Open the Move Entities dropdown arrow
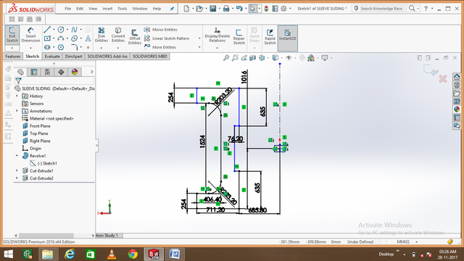Image resolution: width=464 pixels, height=261 pixels. pyautogui.click(x=199, y=47)
